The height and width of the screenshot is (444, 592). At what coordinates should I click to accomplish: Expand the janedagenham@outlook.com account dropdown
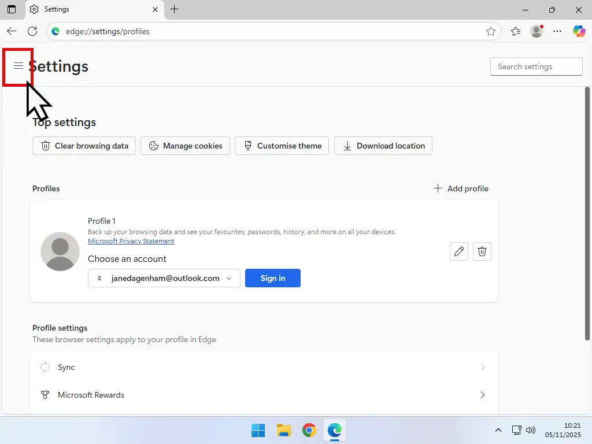[x=230, y=278]
